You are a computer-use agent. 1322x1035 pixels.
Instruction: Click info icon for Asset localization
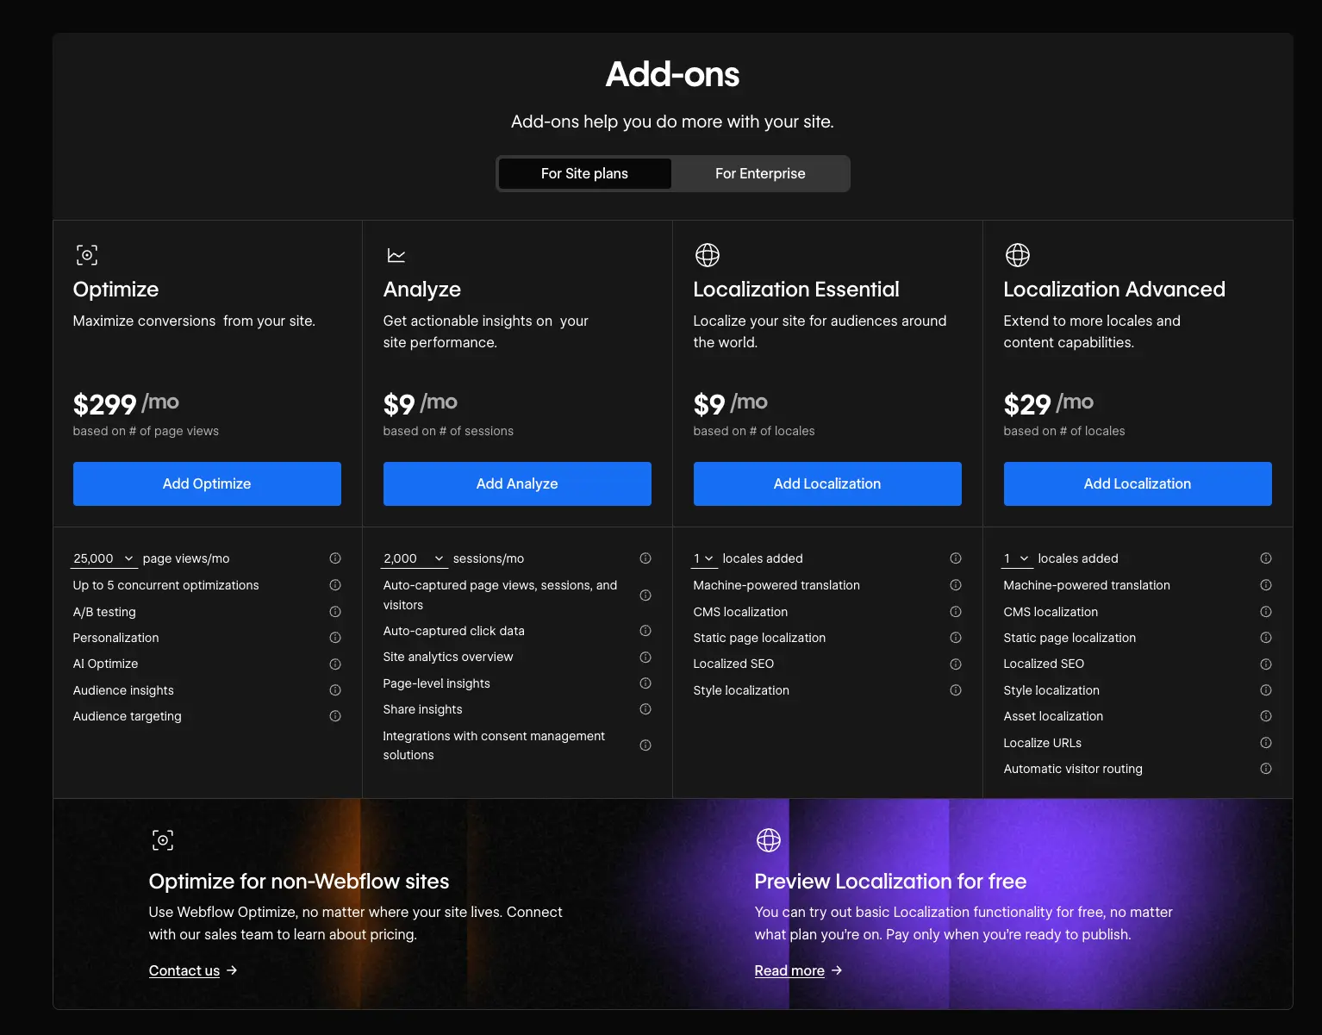click(1266, 716)
